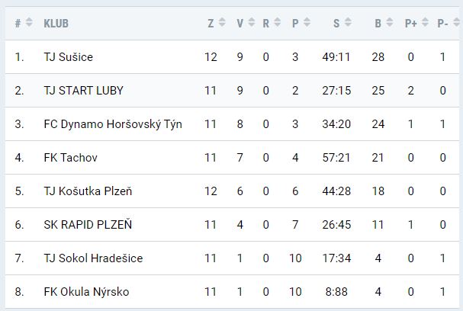Click TJ Sušice score 49:11
The height and width of the screenshot is (311, 463).
pos(336,57)
